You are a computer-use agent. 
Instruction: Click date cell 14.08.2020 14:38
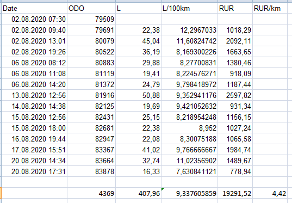(x=34, y=106)
